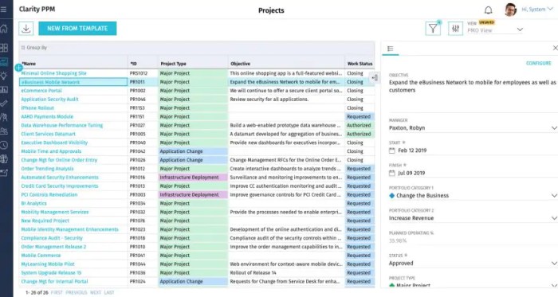Sort by the Name column header
The image size is (558, 297).
[x=29, y=64]
